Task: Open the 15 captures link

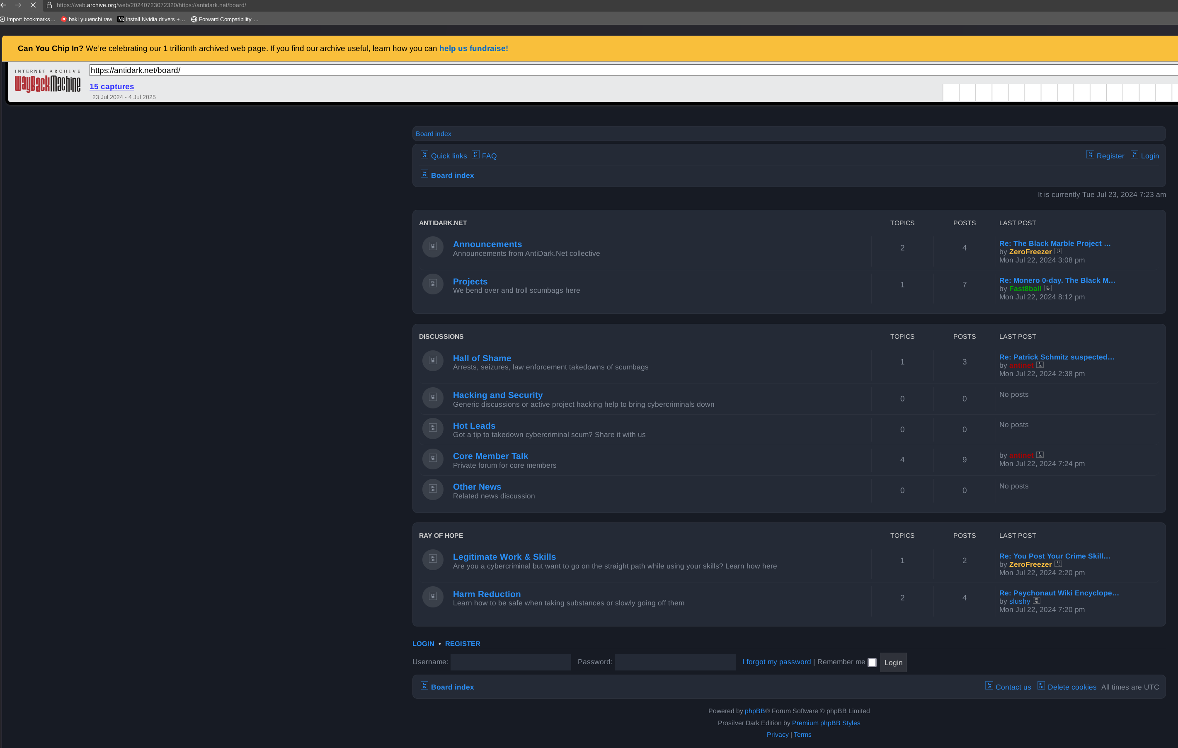Action: click(111, 87)
